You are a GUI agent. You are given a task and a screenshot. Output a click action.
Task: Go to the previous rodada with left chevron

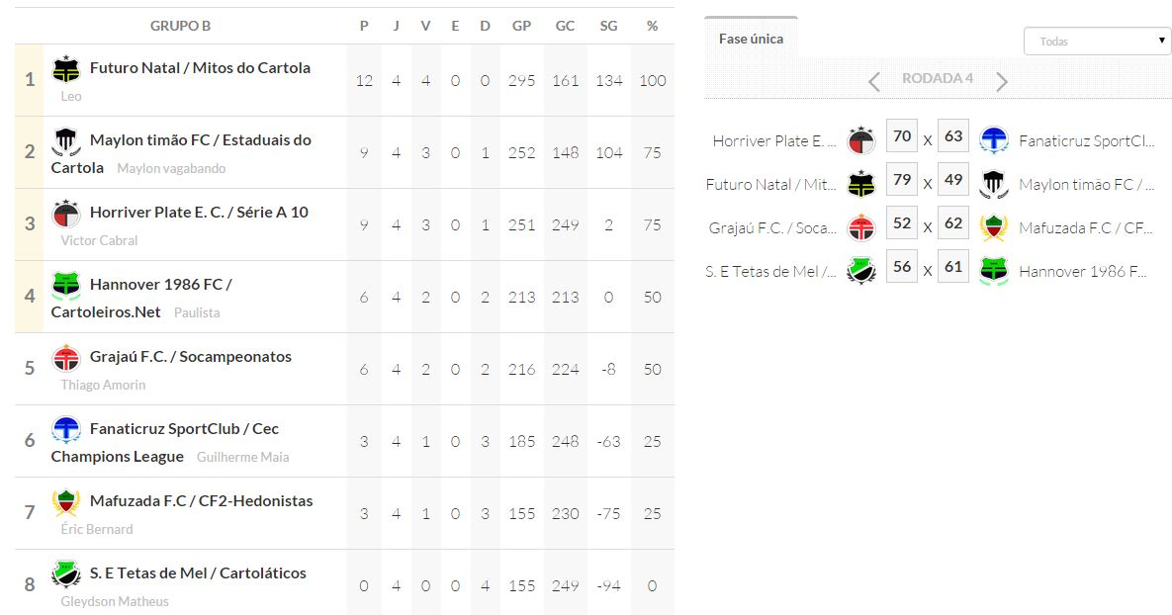pyautogui.click(x=873, y=82)
